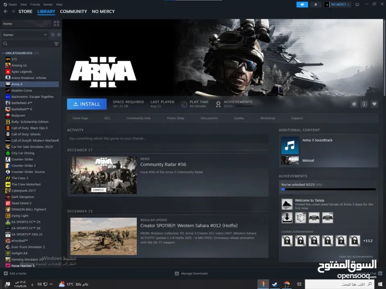Screen dimensions: 386x289
Task: Open the Workshop tab for Arma 3
Action: click(267, 118)
